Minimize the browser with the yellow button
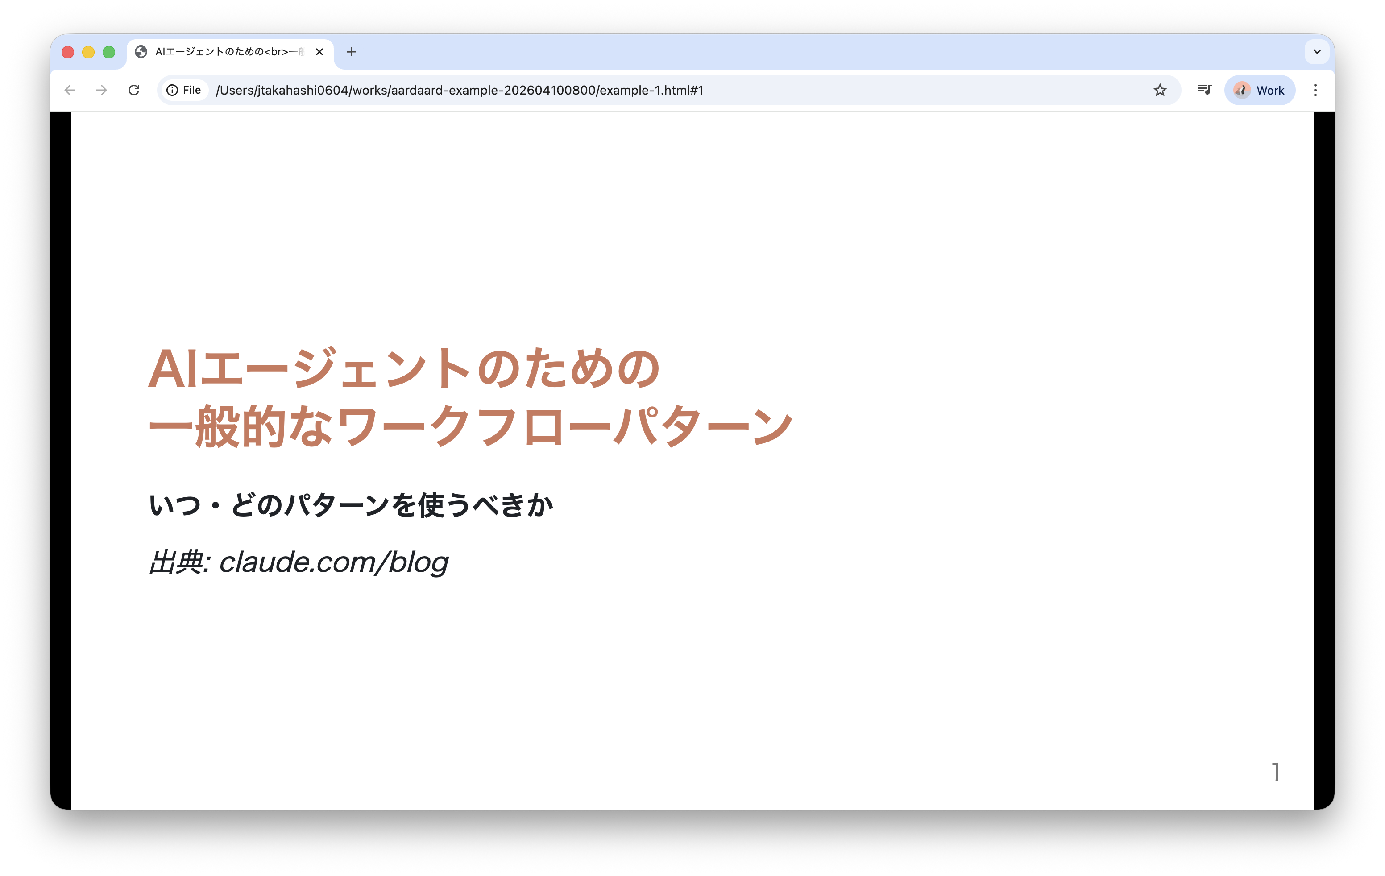Image resolution: width=1385 pixels, height=876 pixels. click(x=88, y=52)
